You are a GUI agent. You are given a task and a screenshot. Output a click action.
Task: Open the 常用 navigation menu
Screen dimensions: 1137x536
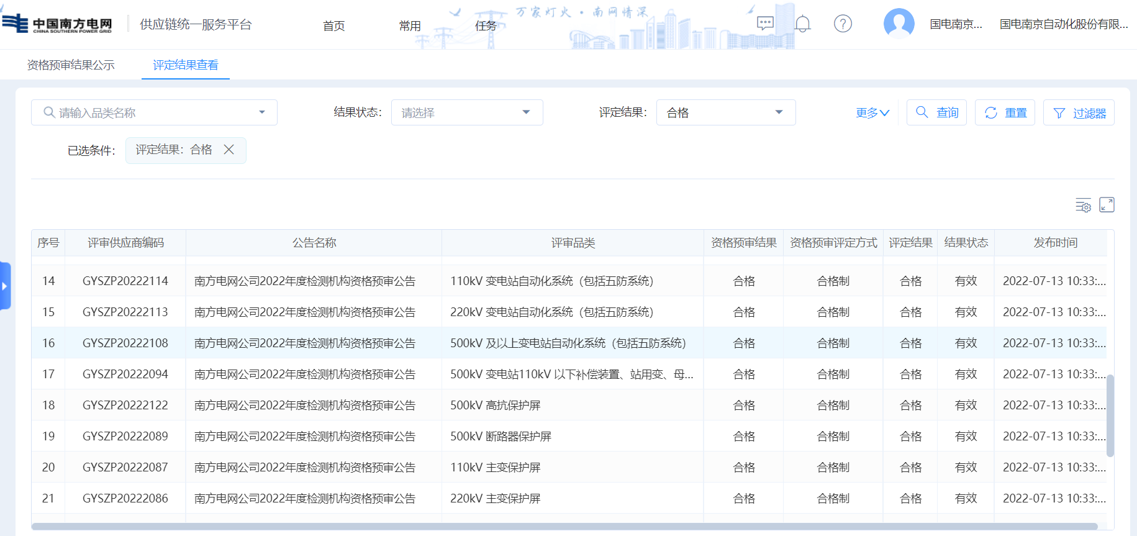[x=410, y=25]
